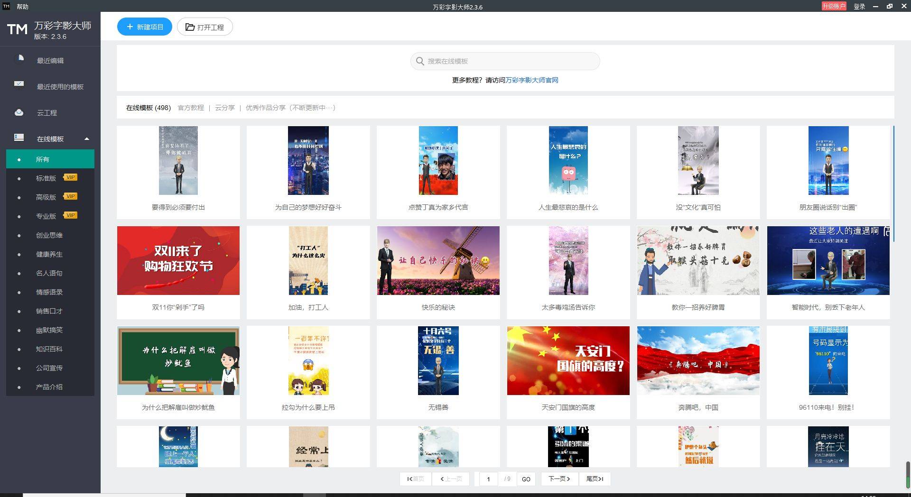Viewport: 911px width, 497px height.
Task: Switch to the 官方教程 tab
Action: (191, 108)
